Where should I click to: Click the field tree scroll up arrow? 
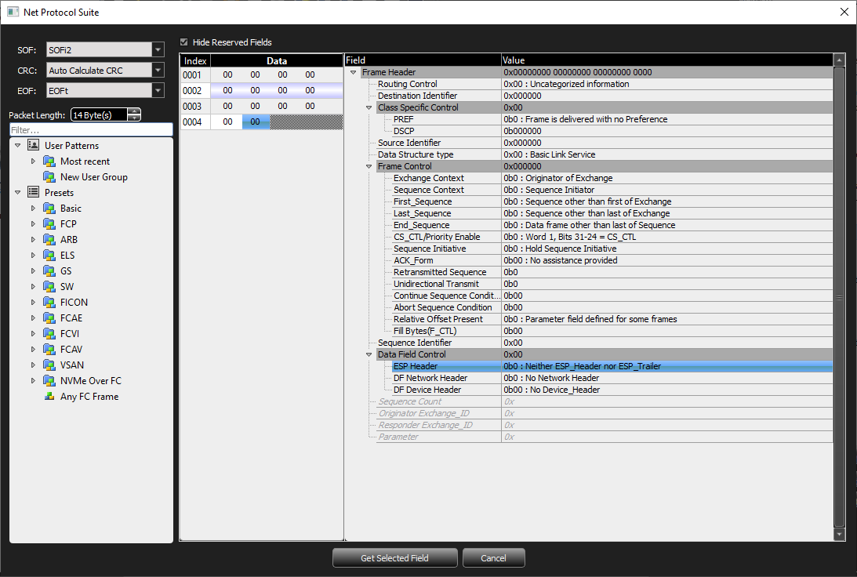point(840,60)
